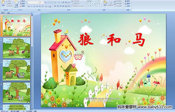The image size is (175, 112).
Task: Select the font color icon
Action: click(50, 6)
